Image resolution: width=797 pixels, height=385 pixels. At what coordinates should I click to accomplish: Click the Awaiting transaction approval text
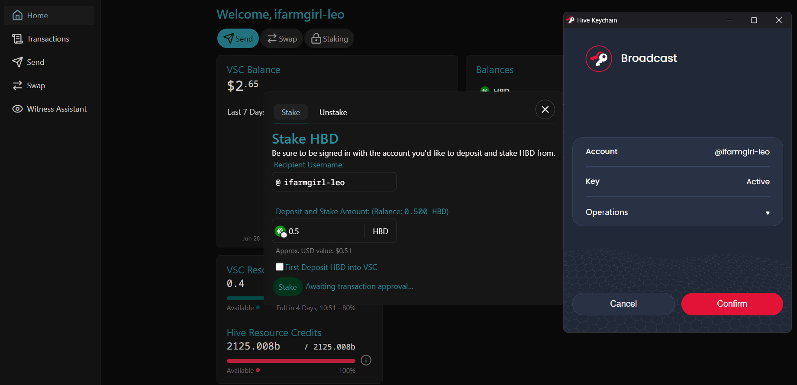click(360, 286)
